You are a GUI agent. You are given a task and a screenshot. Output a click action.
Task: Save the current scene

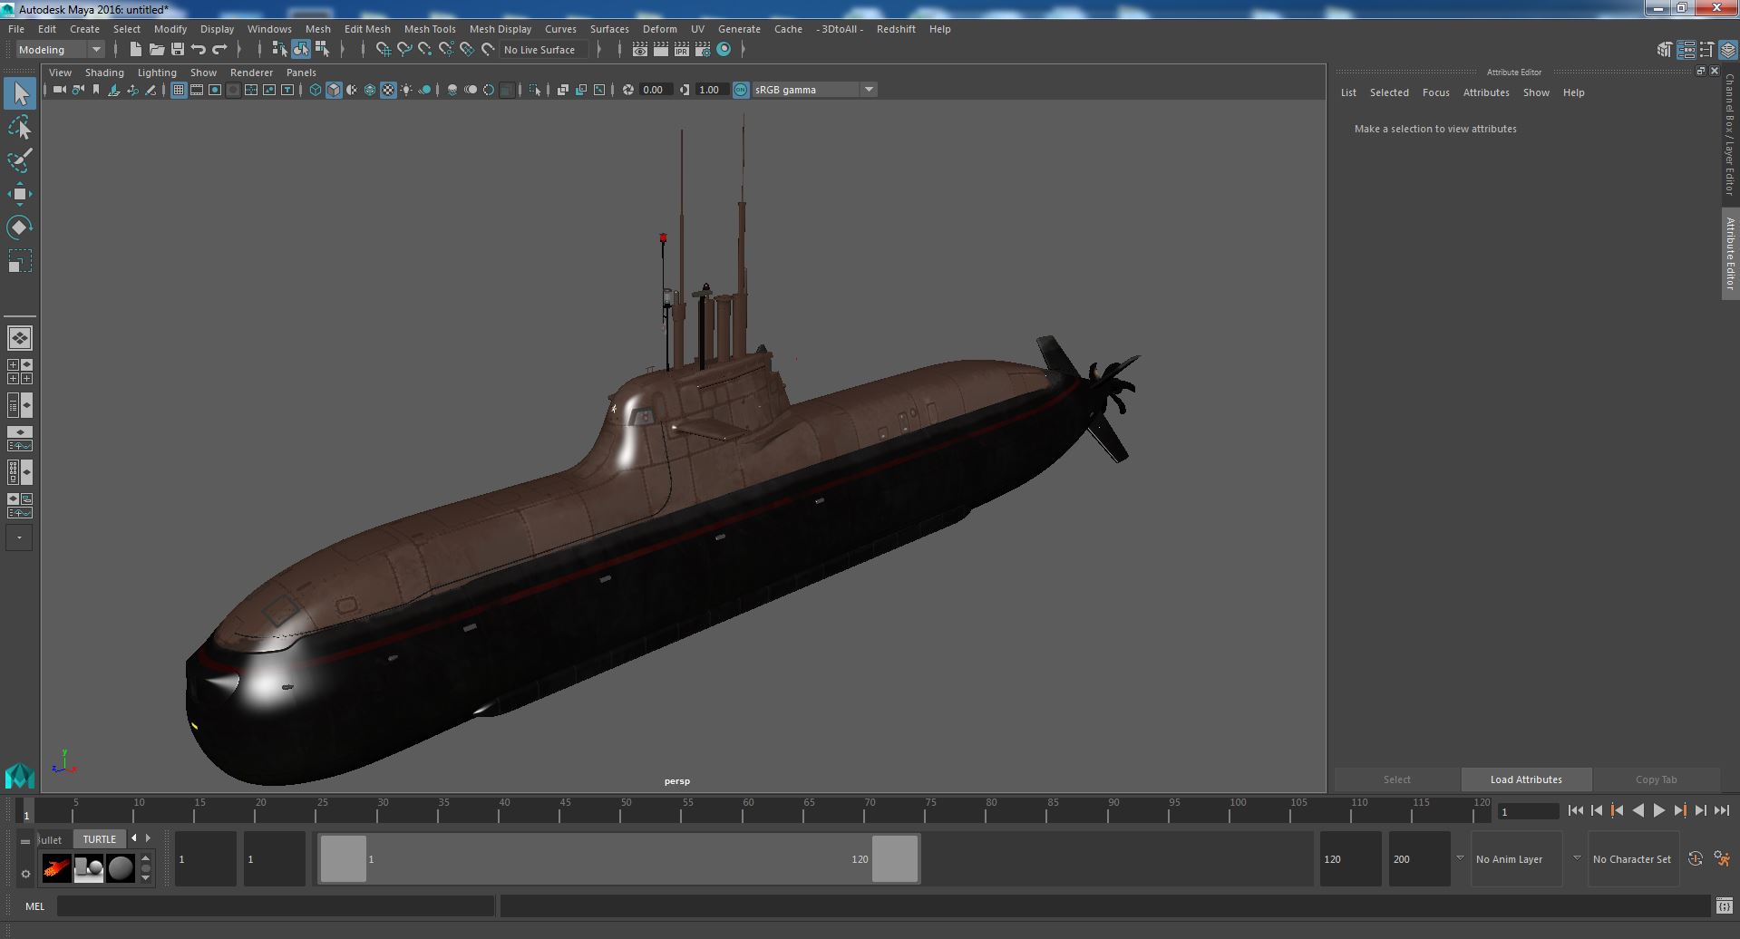[x=178, y=50]
